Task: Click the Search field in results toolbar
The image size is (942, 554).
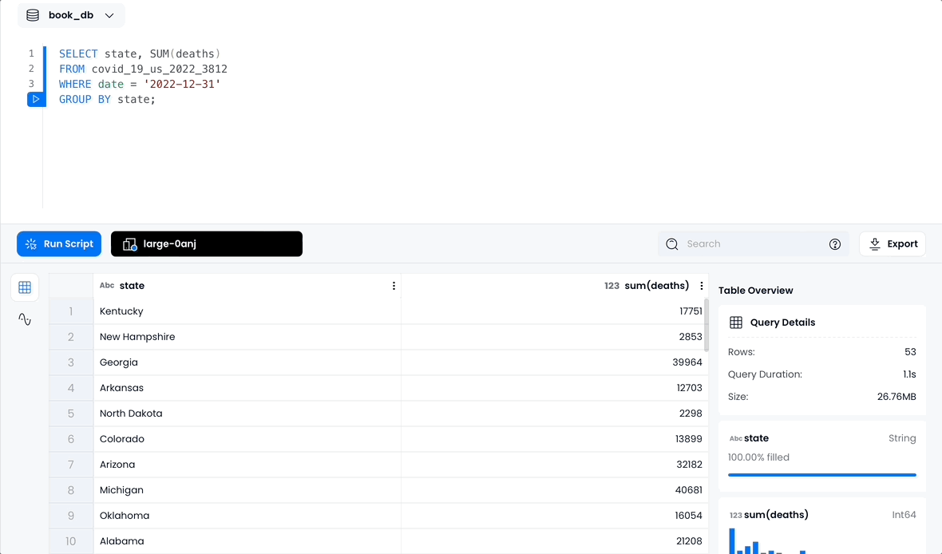Action: [x=754, y=244]
